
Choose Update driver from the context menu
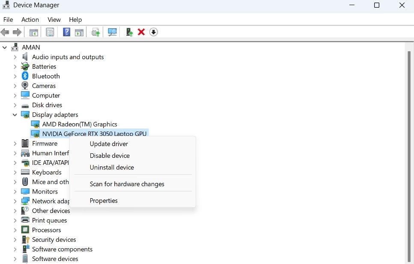pyautogui.click(x=108, y=144)
